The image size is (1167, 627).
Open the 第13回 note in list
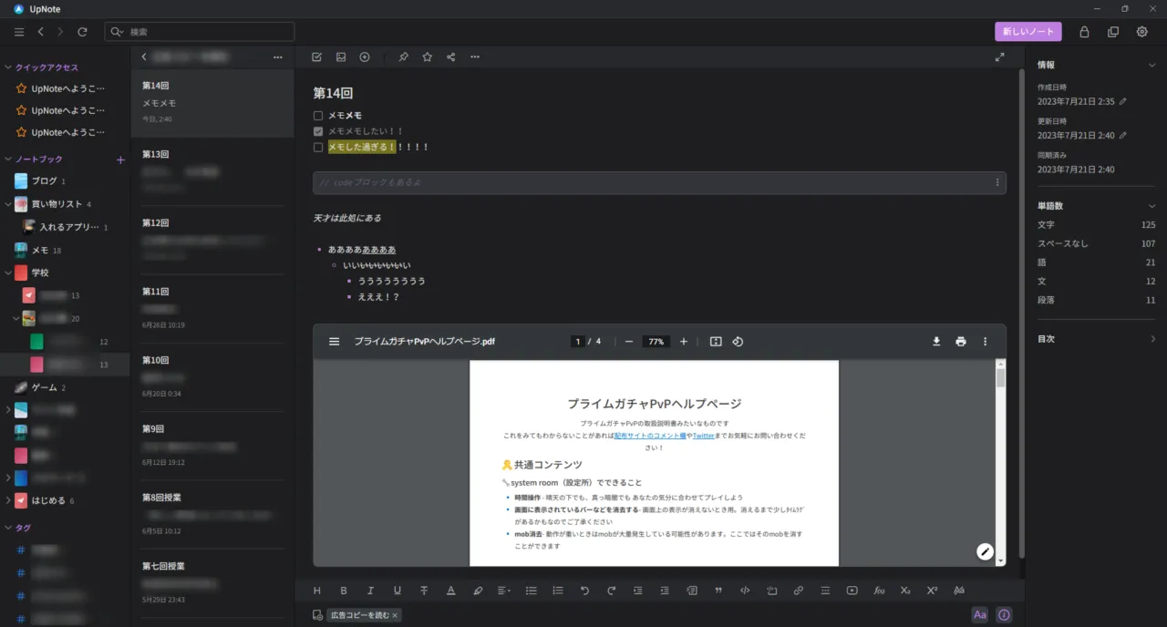[x=212, y=170]
